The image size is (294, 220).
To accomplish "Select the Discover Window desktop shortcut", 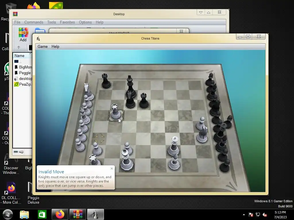I will pyautogui.click(x=11, y=164).
